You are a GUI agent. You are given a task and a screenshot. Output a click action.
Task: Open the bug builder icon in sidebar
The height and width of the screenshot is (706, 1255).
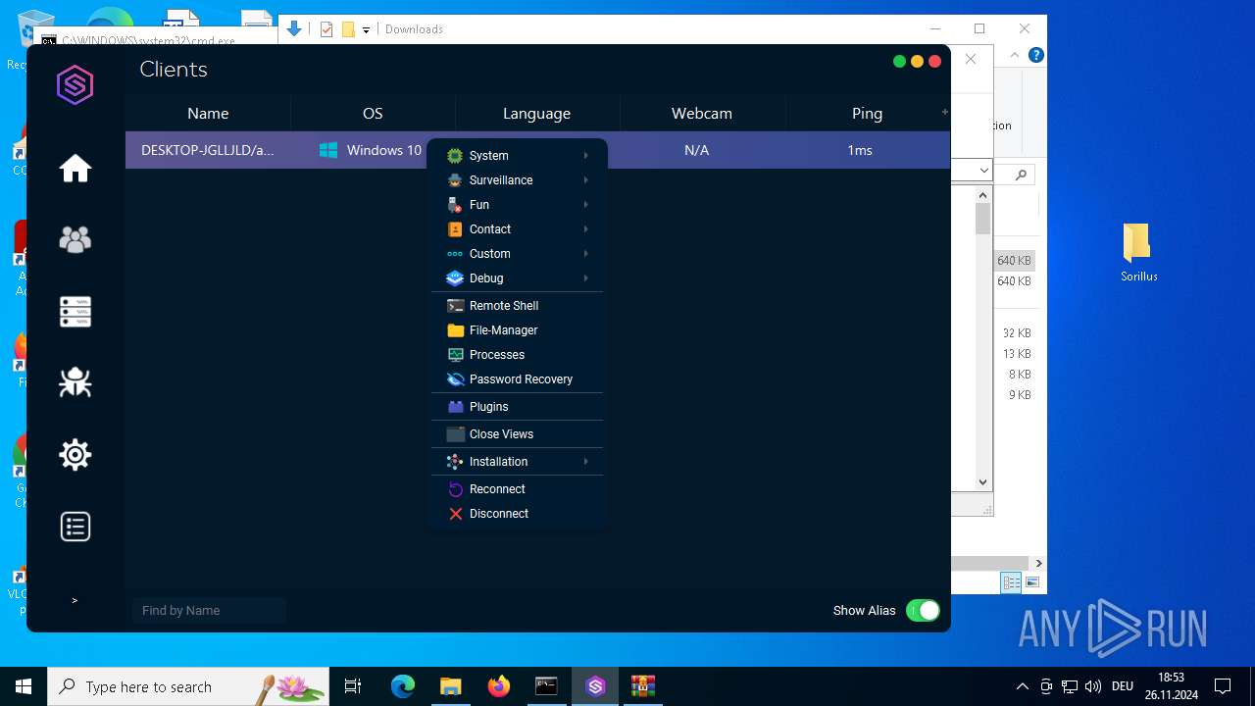point(75,382)
